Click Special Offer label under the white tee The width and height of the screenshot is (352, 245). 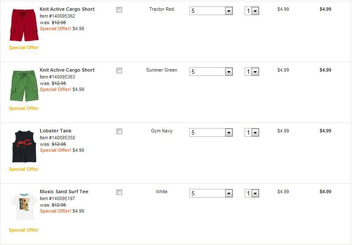click(x=24, y=230)
